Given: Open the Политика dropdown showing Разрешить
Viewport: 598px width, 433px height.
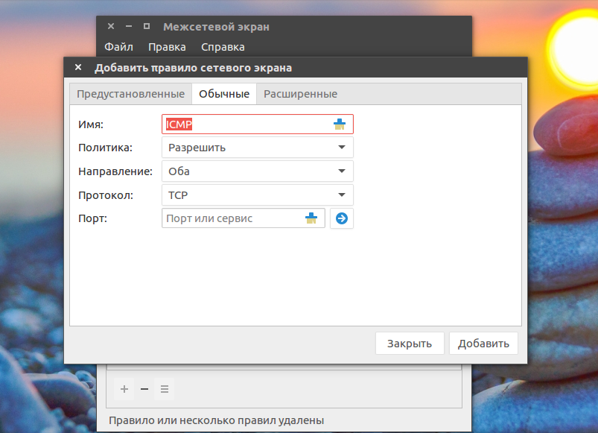Looking at the screenshot, I should click(x=258, y=148).
